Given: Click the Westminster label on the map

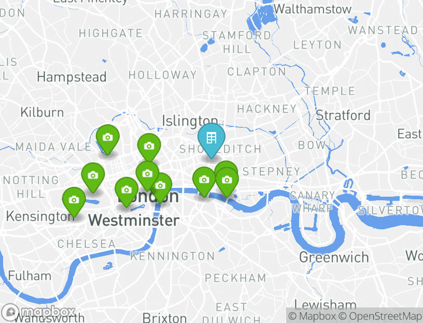Looking at the screenshot, I should 134,221.
